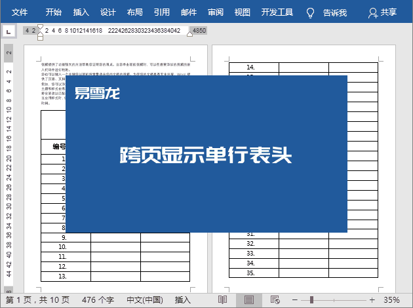
Task: Open the 文件 file menu
Action: click(x=20, y=12)
